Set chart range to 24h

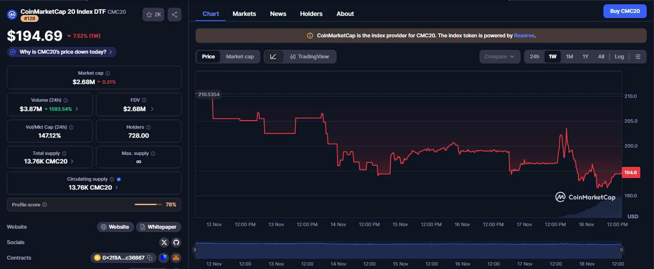coord(534,57)
